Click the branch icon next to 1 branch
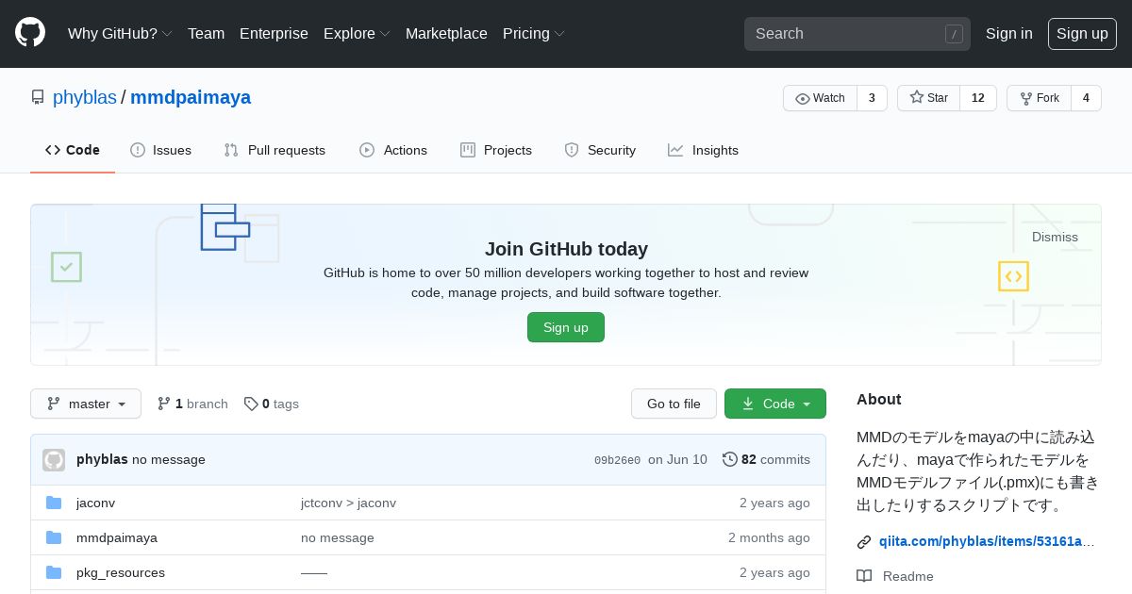 point(164,404)
